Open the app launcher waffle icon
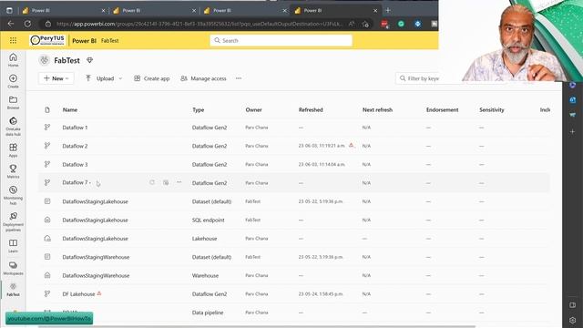Viewport: 583px width, 328px height. pos(13,40)
